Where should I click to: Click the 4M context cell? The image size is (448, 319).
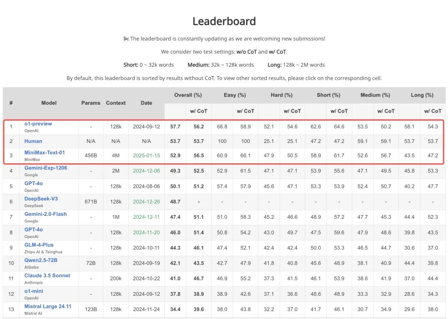click(116, 155)
